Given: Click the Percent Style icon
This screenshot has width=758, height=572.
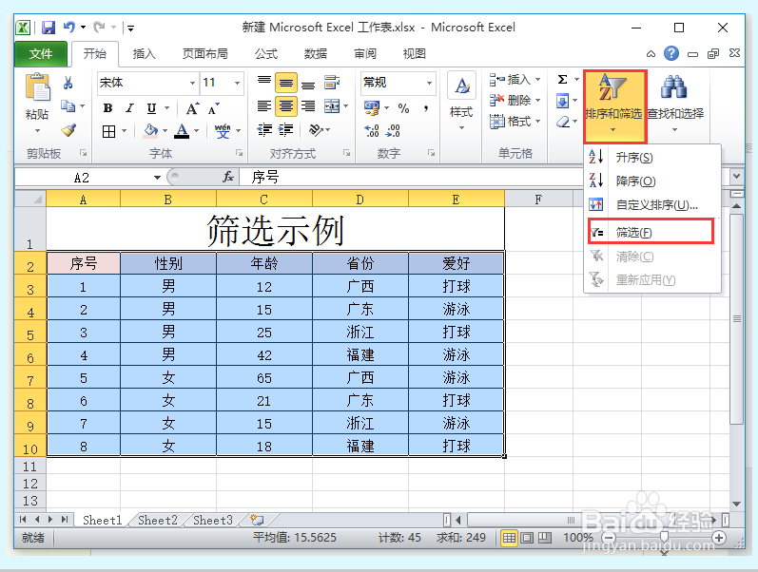Looking at the screenshot, I should click(403, 108).
